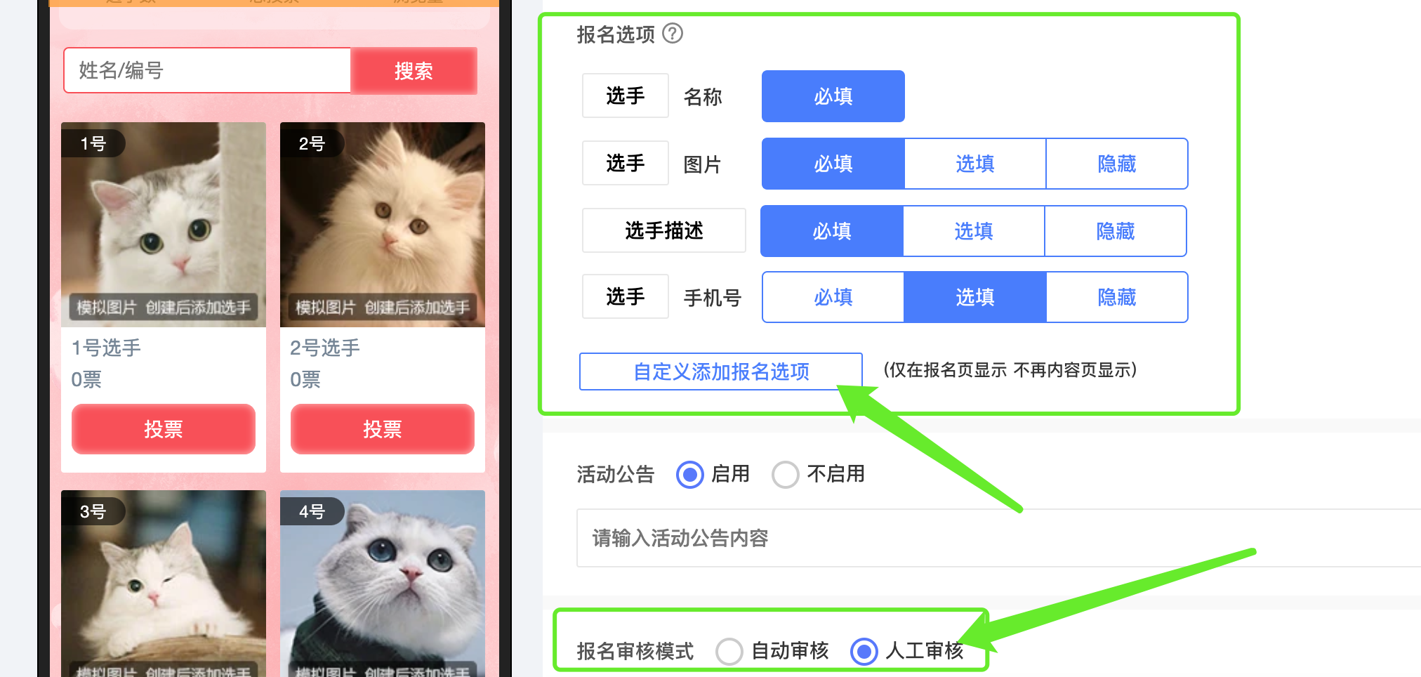
Task: Set 选手描述 option to 隐藏
Action: click(x=1116, y=231)
